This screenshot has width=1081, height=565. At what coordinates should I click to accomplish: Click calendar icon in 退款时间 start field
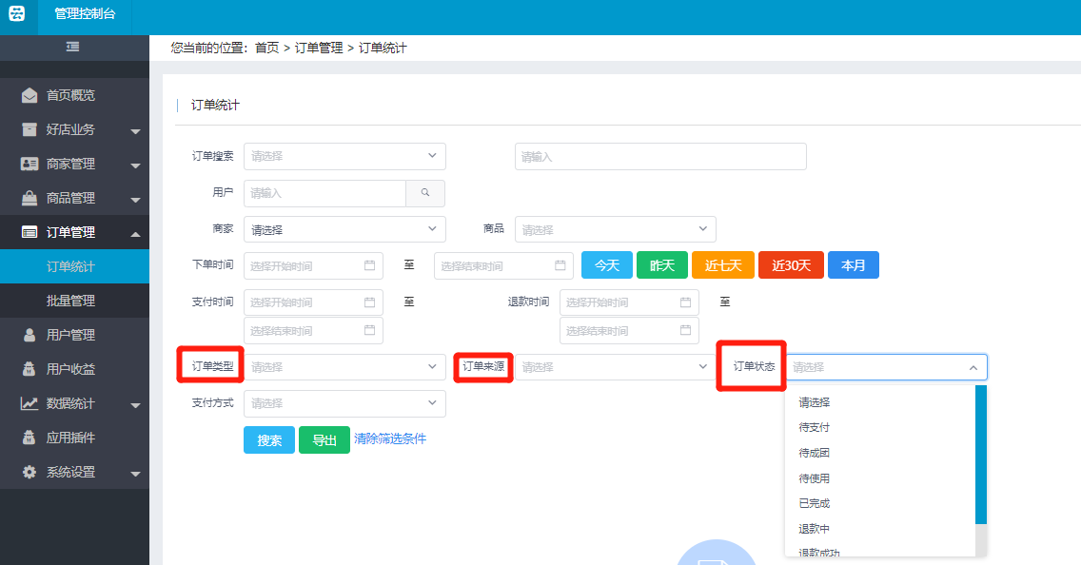tap(686, 302)
